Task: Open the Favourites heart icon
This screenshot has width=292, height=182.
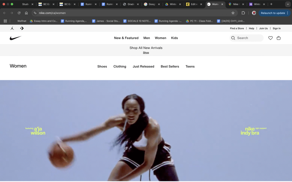Action: tap(270, 38)
